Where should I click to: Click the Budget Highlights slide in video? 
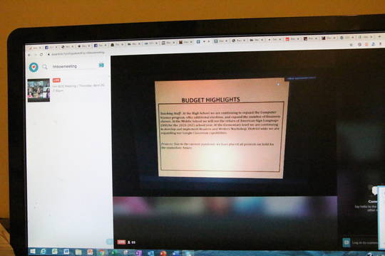click(x=221, y=129)
